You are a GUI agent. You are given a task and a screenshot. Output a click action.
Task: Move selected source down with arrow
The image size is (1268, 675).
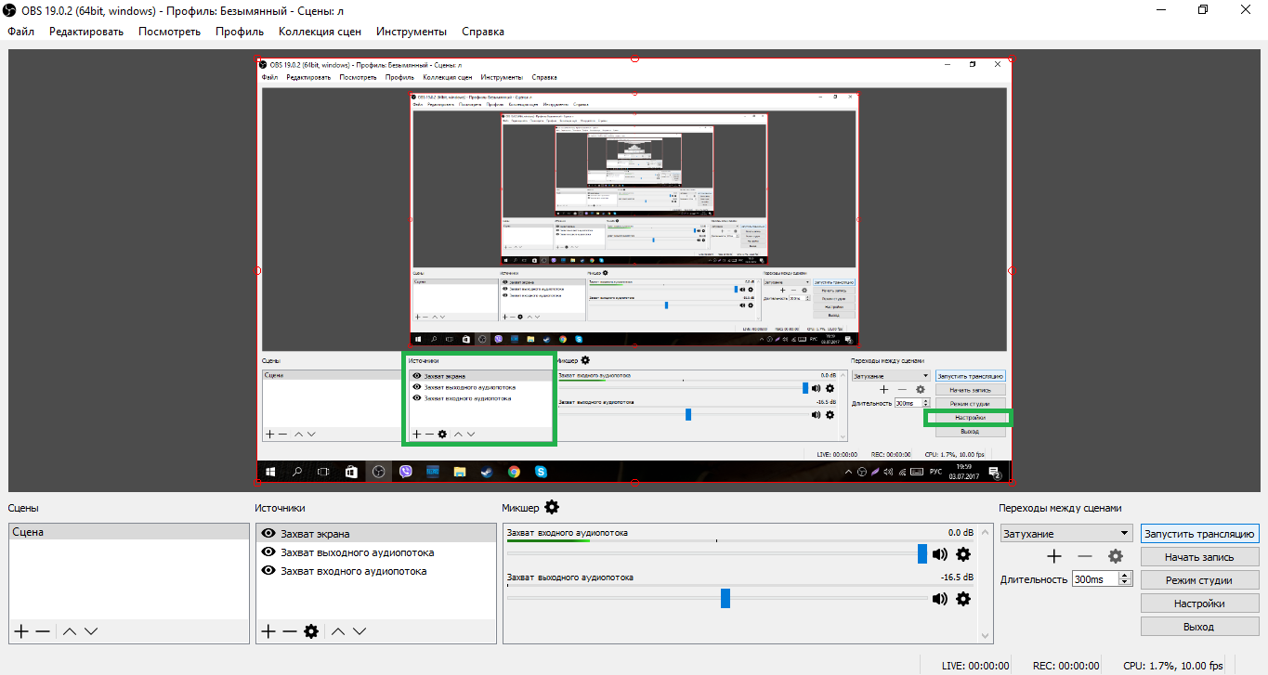click(x=360, y=631)
